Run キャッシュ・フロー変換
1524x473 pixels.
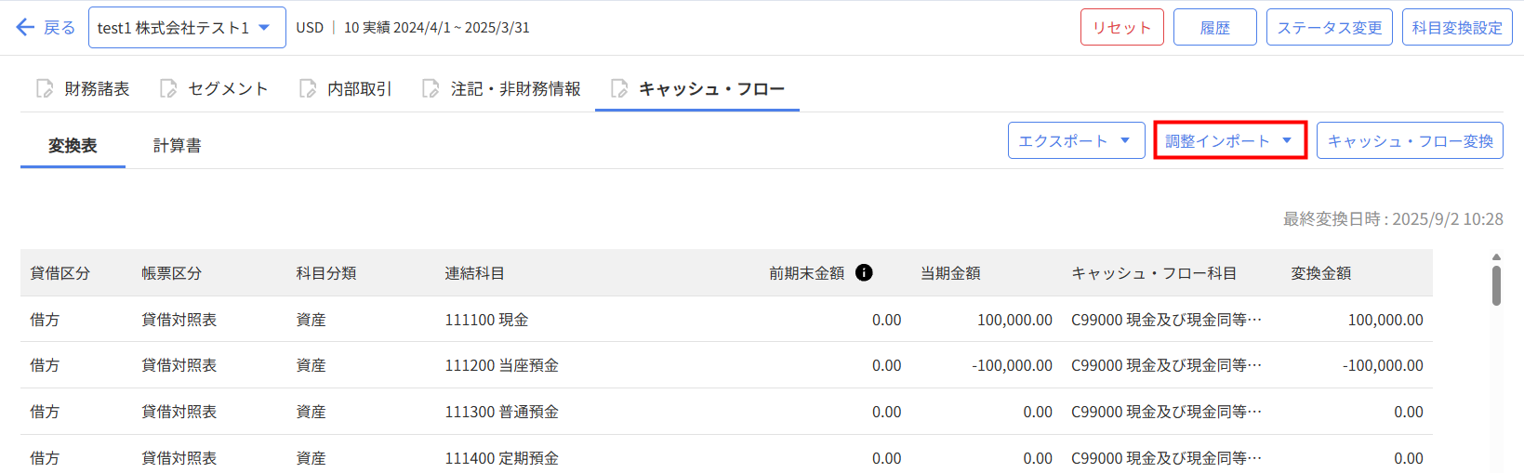[x=1410, y=141]
